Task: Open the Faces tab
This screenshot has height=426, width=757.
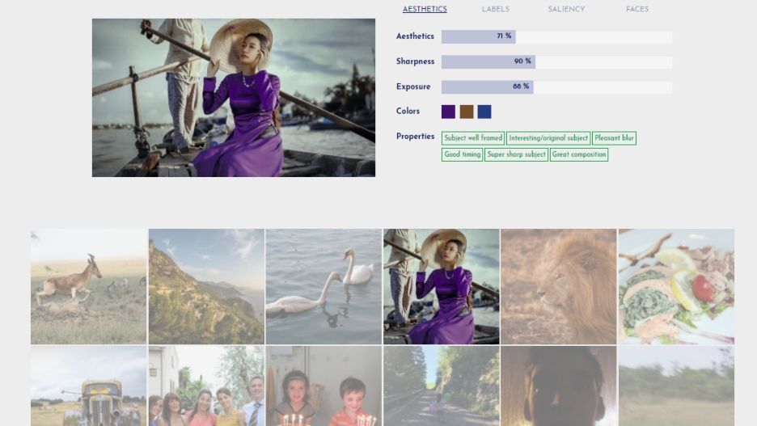Action: (637, 9)
